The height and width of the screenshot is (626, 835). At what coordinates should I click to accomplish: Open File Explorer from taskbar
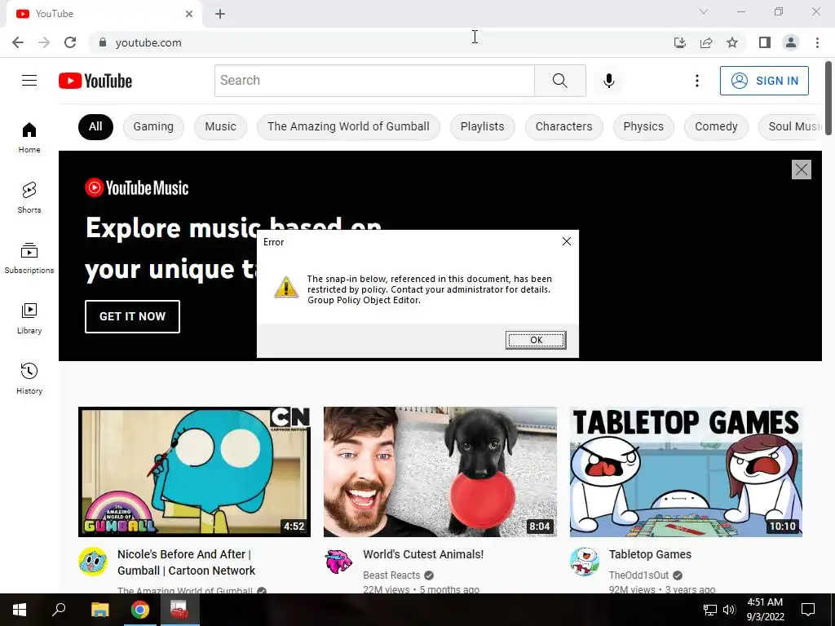tap(99, 610)
